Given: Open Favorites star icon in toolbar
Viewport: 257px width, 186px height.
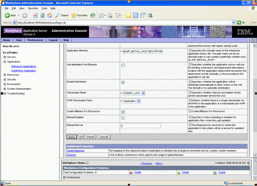Looking at the screenshot, I should (74, 15).
